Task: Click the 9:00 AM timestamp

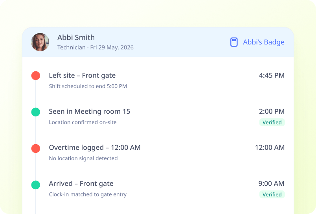Action: point(272,183)
